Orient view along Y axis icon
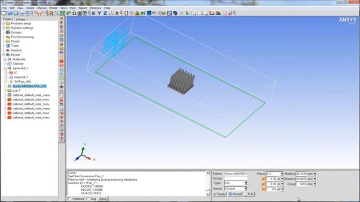 coord(99,13)
